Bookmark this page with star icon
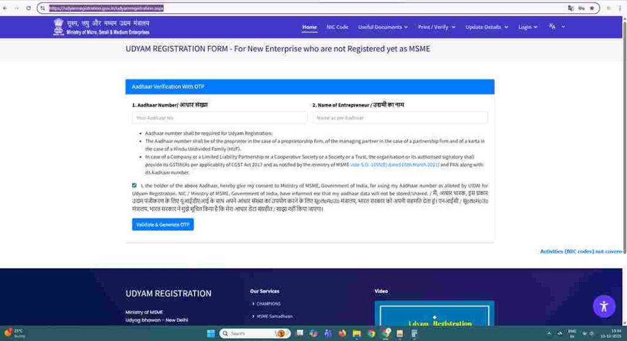 [x=592, y=8]
